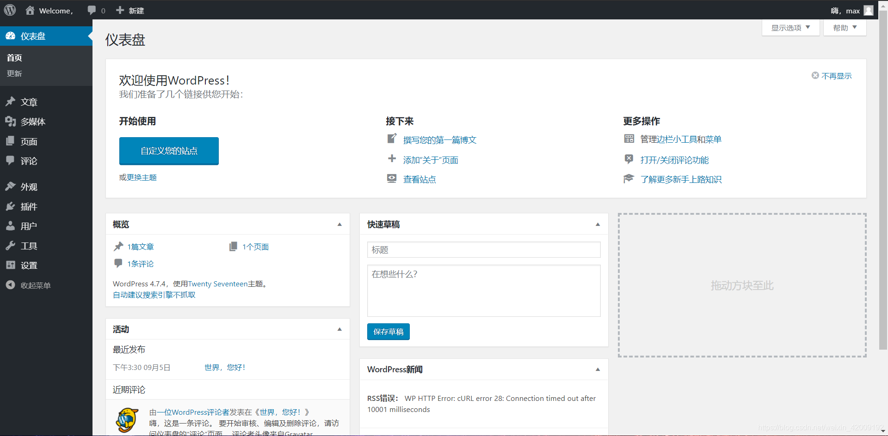Click the 页面 pages icon in sidebar

pyautogui.click(x=10, y=141)
